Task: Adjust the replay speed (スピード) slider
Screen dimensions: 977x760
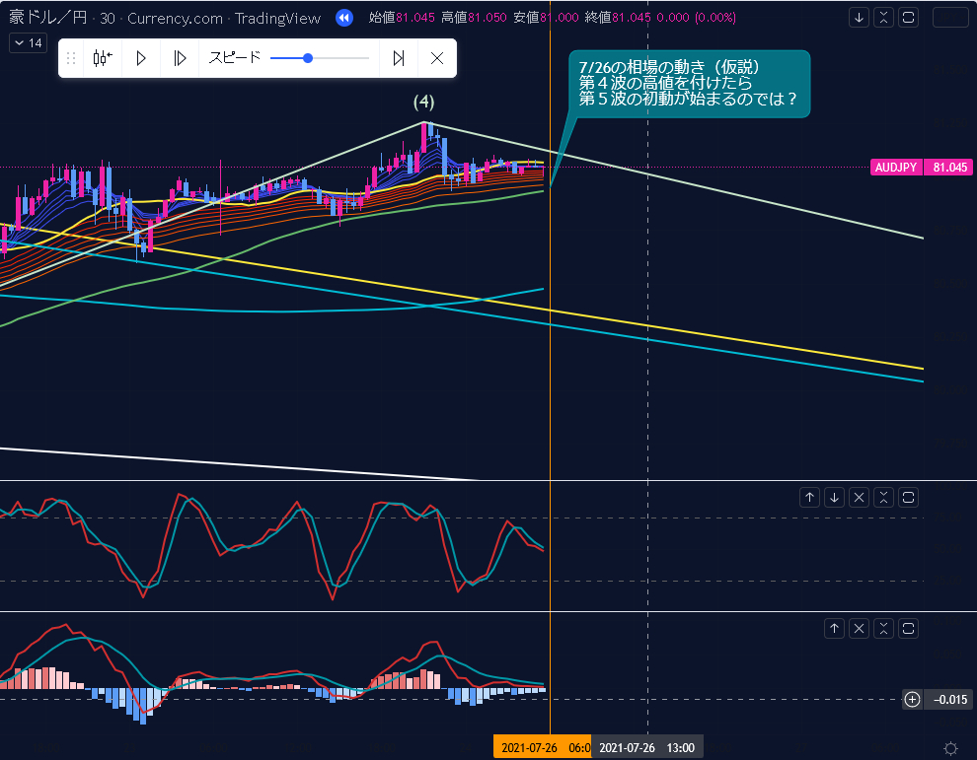Action: [308, 58]
